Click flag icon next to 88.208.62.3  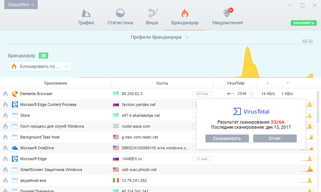(x=116, y=94)
